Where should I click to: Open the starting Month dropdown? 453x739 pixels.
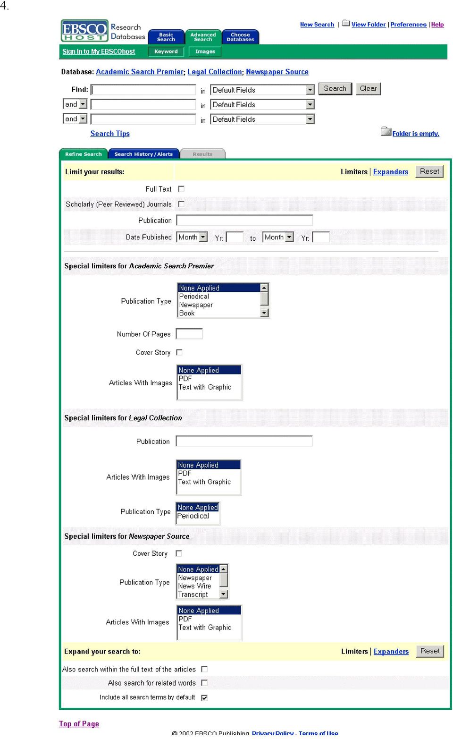(192, 237)
